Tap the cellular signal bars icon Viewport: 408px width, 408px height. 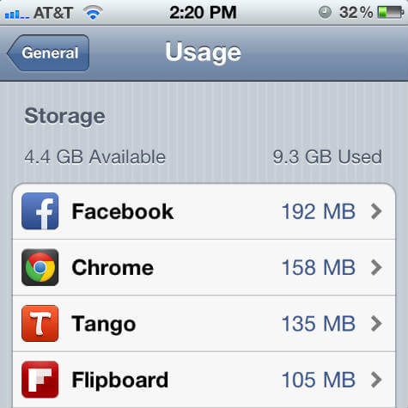tap(17, 15)
